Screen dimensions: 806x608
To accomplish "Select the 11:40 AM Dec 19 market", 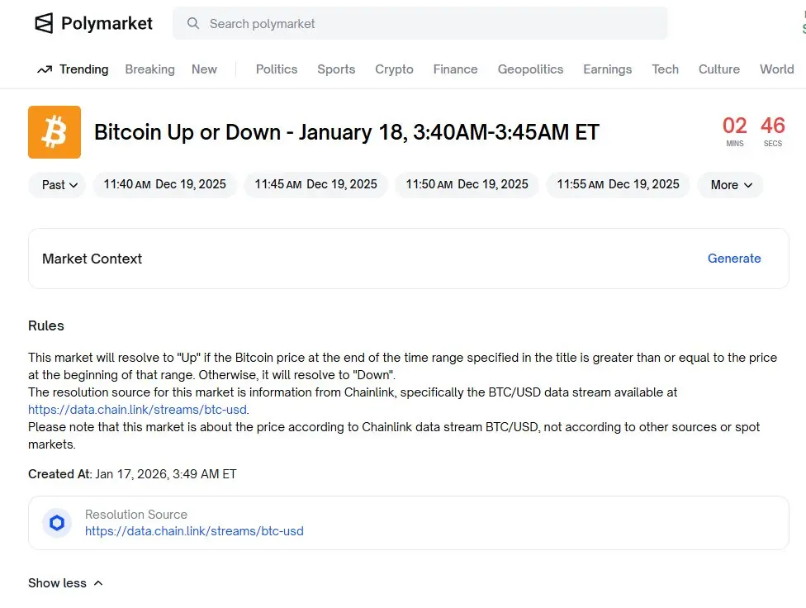I will 164,185.
